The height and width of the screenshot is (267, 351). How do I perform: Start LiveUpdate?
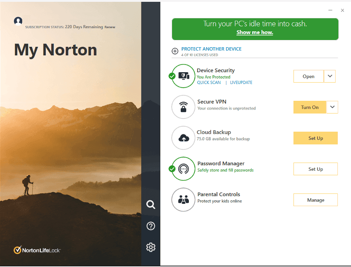tap(241, 83)
